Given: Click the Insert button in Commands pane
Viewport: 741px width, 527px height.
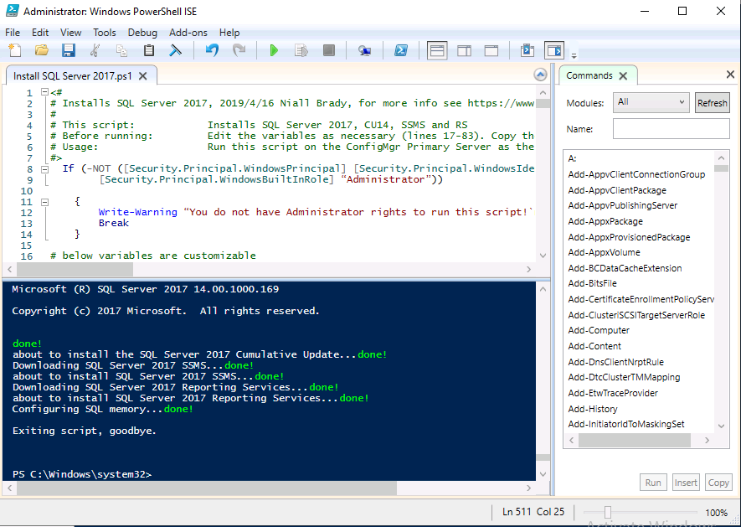Looking at the screenshot, I should 686,483.
